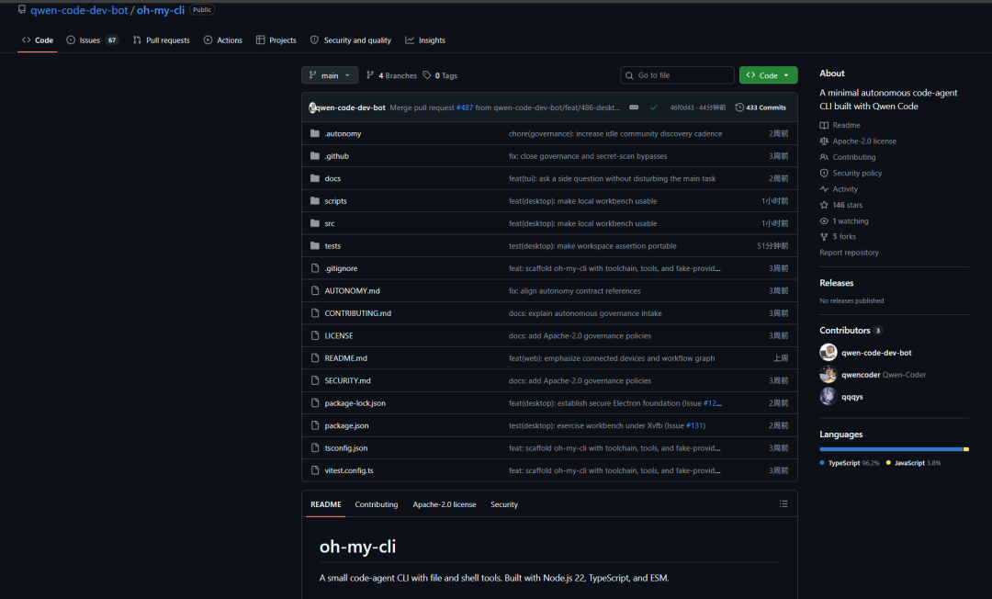The width and height of the screenshot is (992, 599).
Task: Open the Actions tab
Action: pyautogui.click(x=222, y=40)
